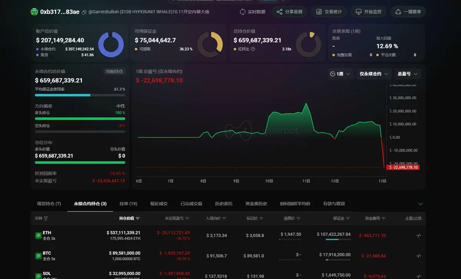Click the help icon next to 杠杆比

point(253,49)
